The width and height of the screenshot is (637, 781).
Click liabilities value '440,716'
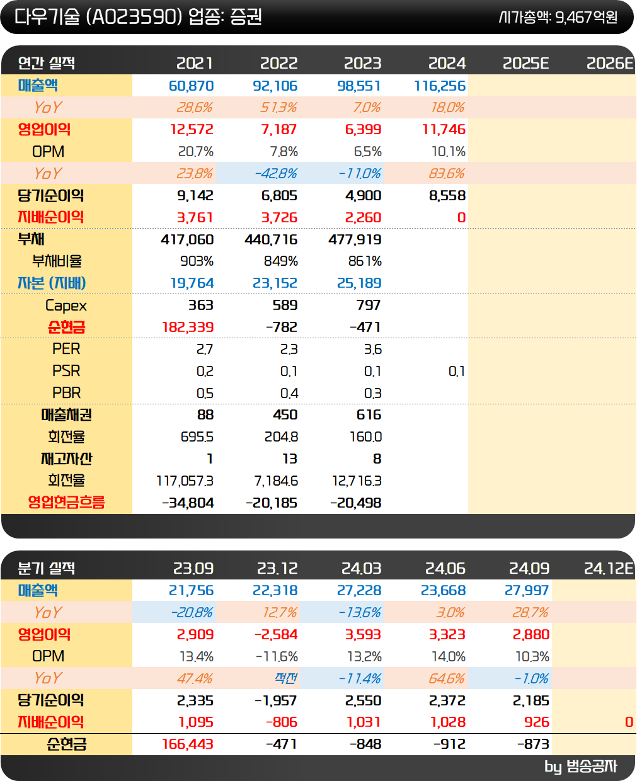coord(271,239)
